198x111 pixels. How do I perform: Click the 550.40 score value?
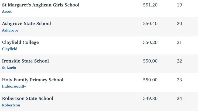(x=150, y=24)
